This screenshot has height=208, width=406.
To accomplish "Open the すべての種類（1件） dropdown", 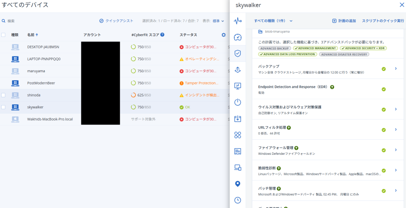I will coord(274,21).
